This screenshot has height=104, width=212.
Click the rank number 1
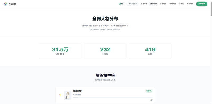(60, 95)
